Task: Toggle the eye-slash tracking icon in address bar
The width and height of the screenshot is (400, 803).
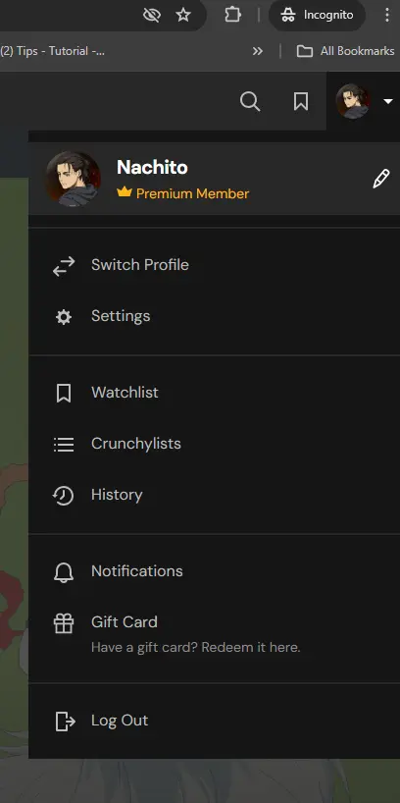Action: 152,16
